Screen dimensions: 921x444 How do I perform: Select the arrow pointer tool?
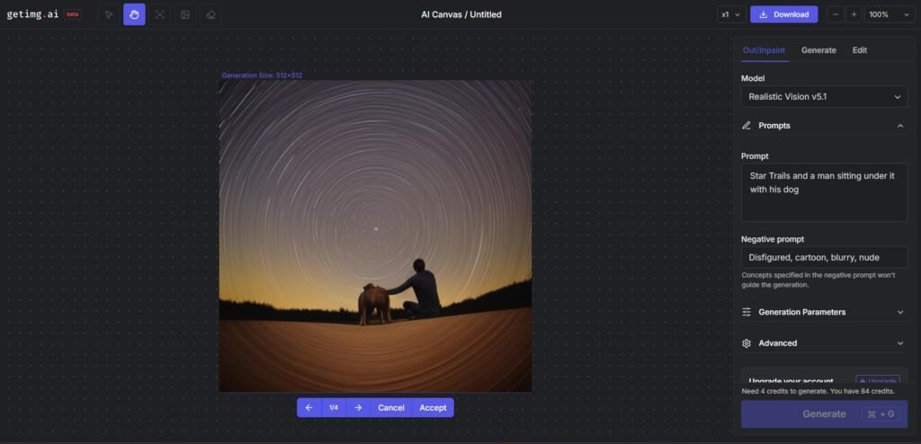tap(109, 14)
